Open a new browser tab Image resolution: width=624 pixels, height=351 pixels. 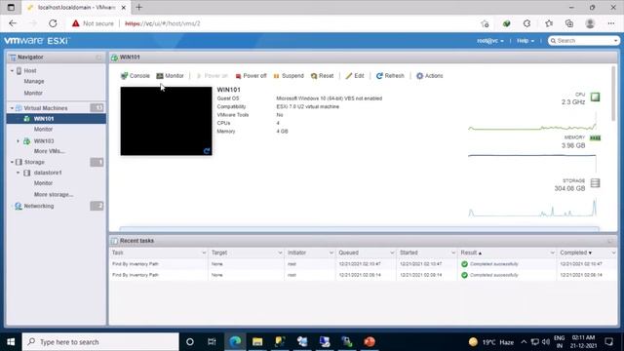[x=138, y=7]
